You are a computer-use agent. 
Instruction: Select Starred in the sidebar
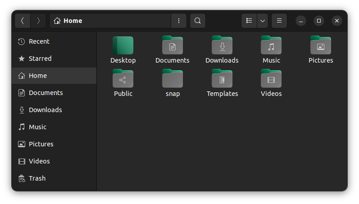tap(40, 59)
